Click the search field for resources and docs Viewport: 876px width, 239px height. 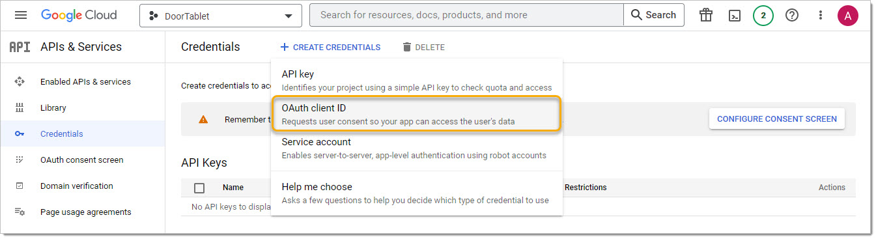(x=466, y=15)
